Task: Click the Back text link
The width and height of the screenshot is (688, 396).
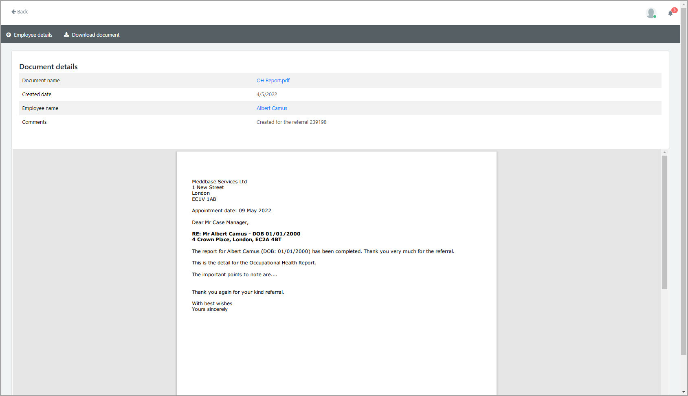Action: click(23, 12)
